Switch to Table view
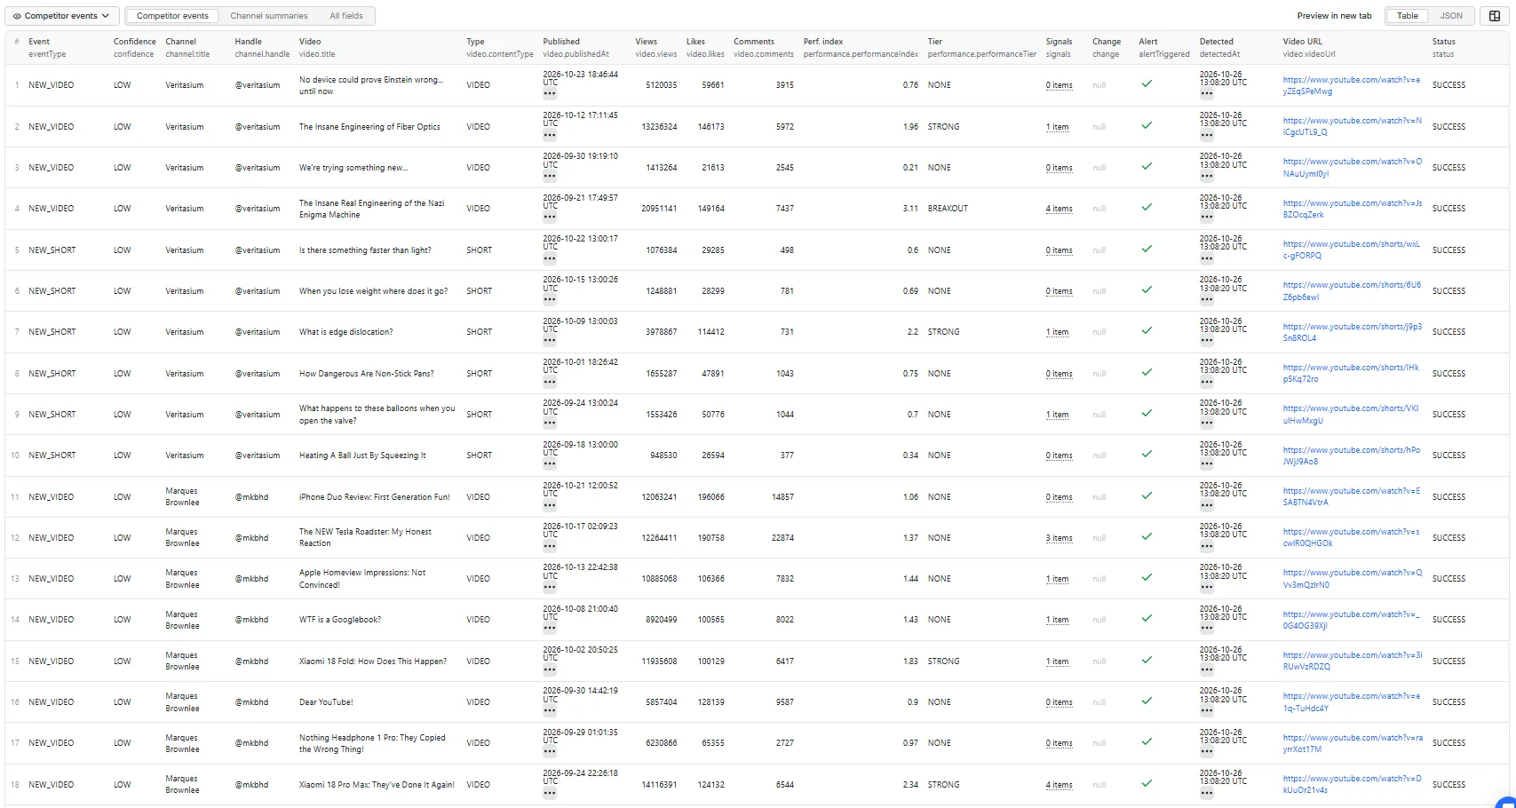1516x808 pixels. pyautogui.click(x=1408, y=16)
